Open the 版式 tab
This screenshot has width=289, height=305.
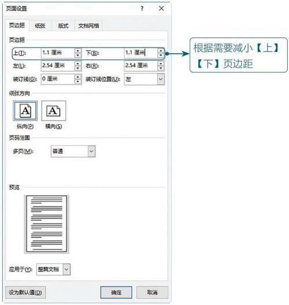(x=63, y=25)
